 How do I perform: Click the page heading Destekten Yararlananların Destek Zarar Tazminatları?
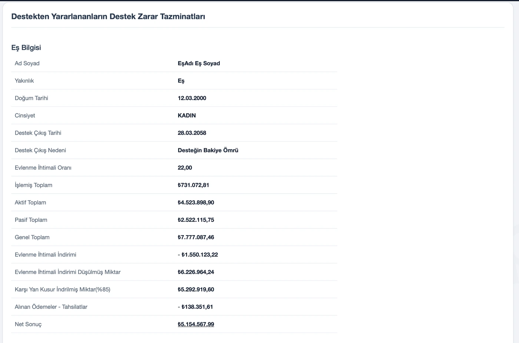tap(108, 16)
